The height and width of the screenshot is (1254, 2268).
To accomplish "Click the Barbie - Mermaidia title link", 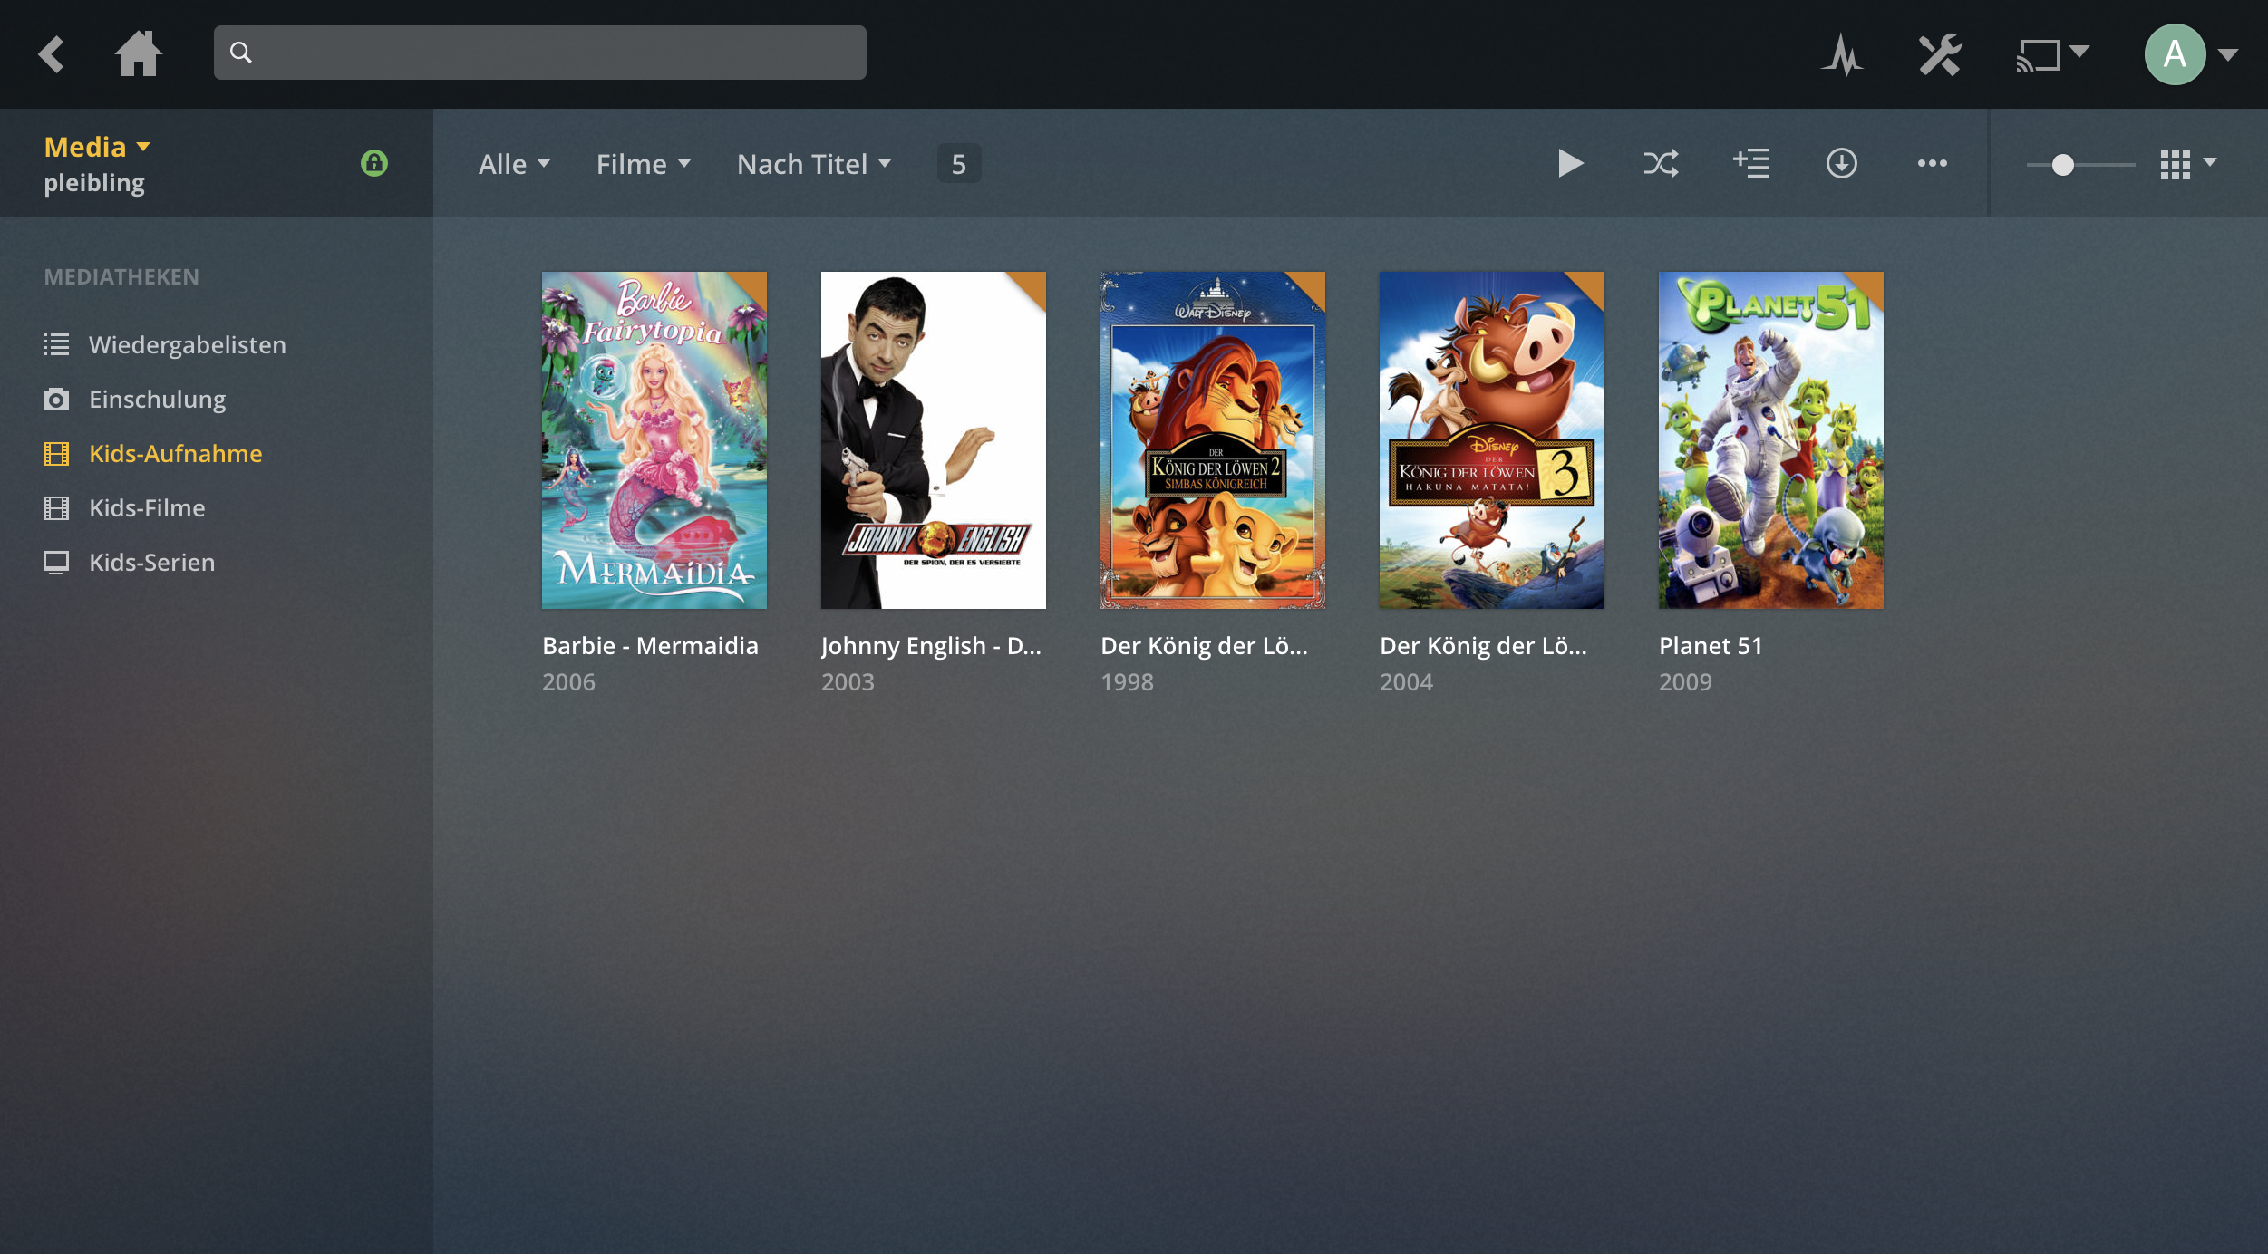I will click(650, 646).
